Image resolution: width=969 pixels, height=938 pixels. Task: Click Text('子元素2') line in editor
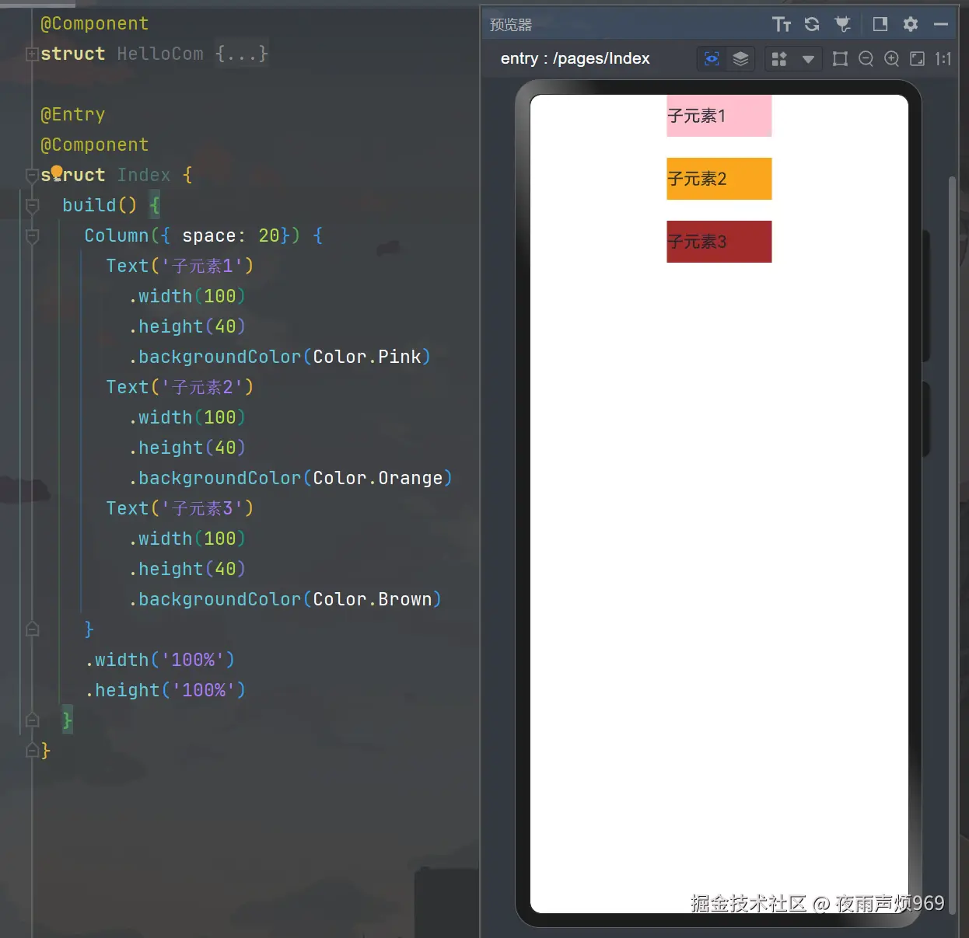click(x=180, y=387)
